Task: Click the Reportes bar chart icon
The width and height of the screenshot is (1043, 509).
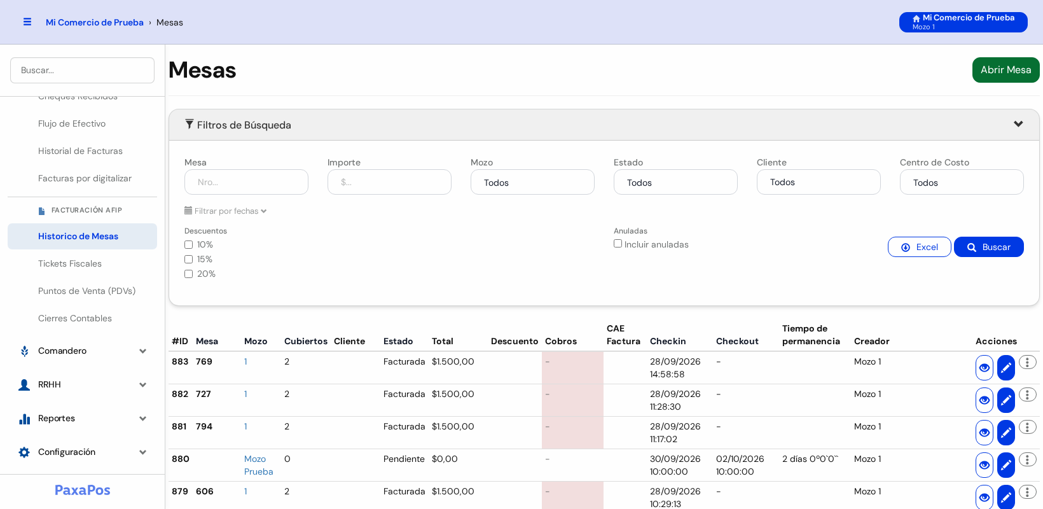Action: [24, 419]
